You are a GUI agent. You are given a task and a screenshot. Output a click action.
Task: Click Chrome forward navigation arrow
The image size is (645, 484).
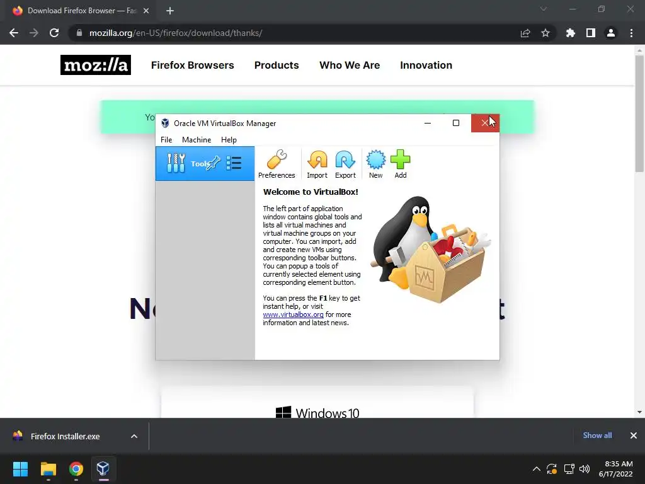[x=34, y=33]
